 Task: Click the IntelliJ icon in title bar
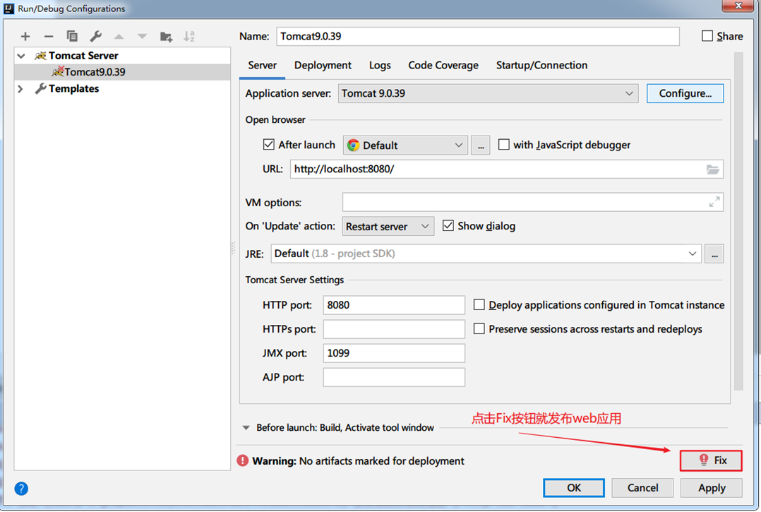pyautogui.click(x=9, y=8)
